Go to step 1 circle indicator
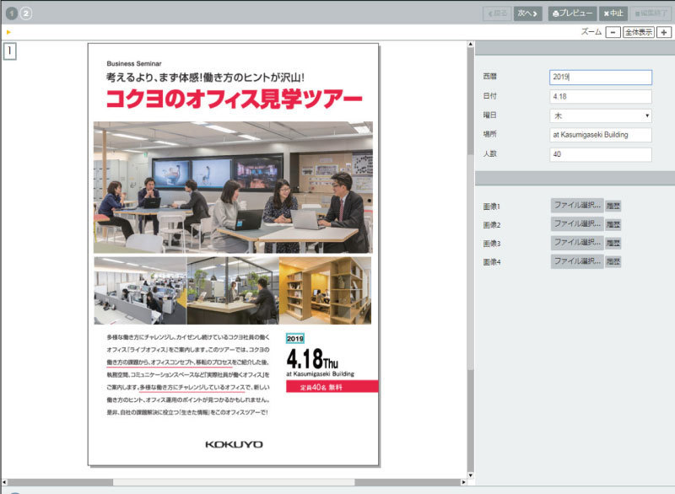 point(12,13)
